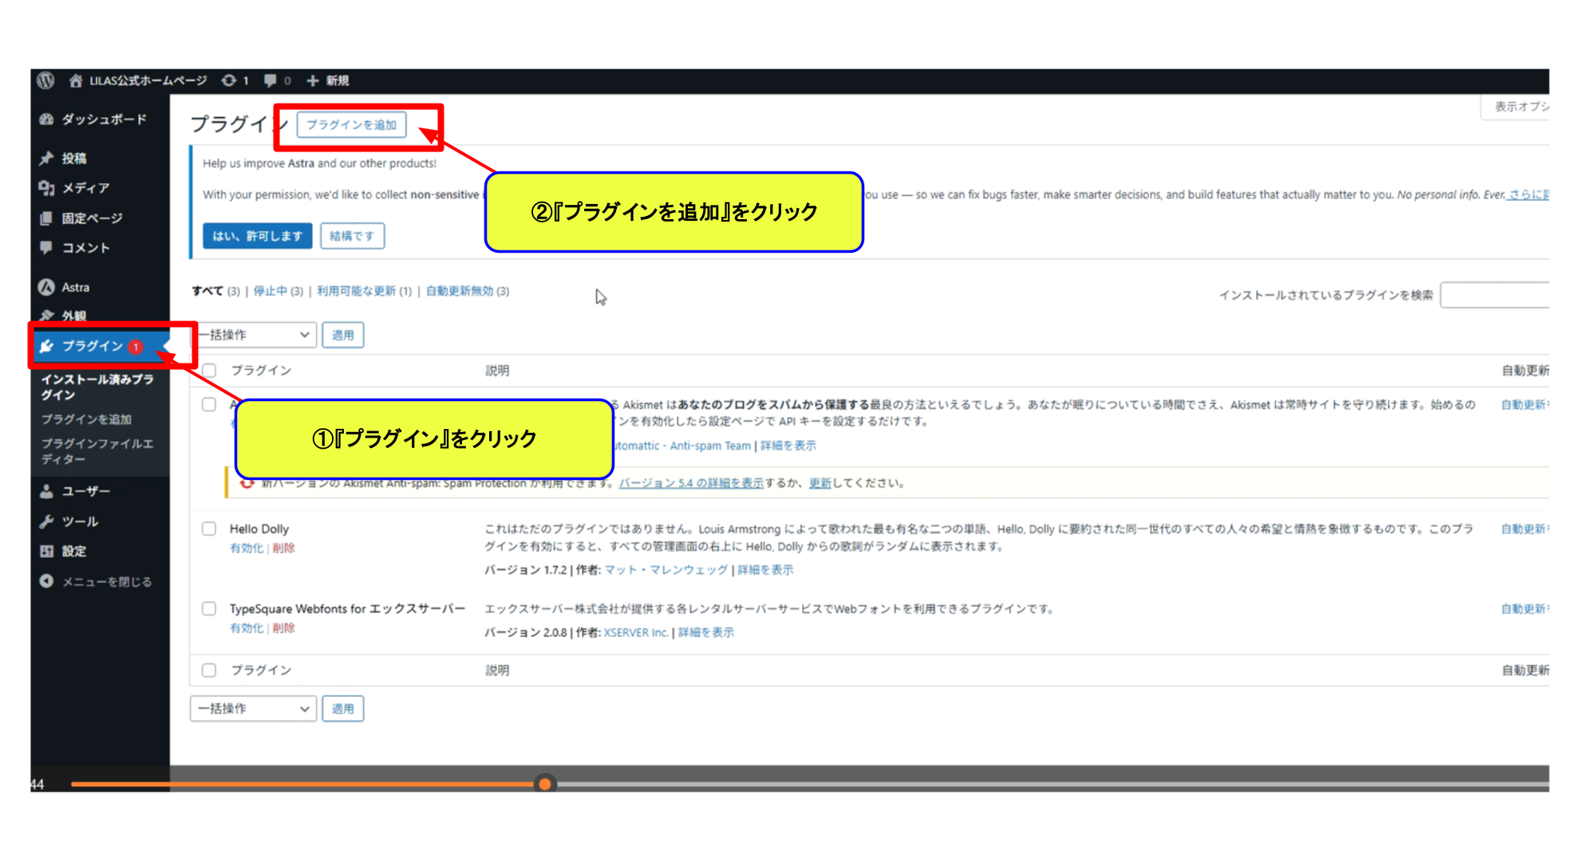Click the red plugin update badge
This screenshot has width=1580, height=861.
tap(136, 346)
